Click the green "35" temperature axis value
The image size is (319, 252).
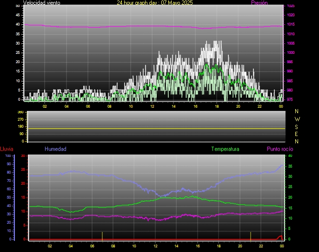coord(290,166)
